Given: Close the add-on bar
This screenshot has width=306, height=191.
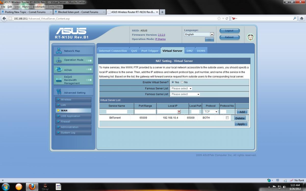Looking at the screenshot, I should point(3,180).
